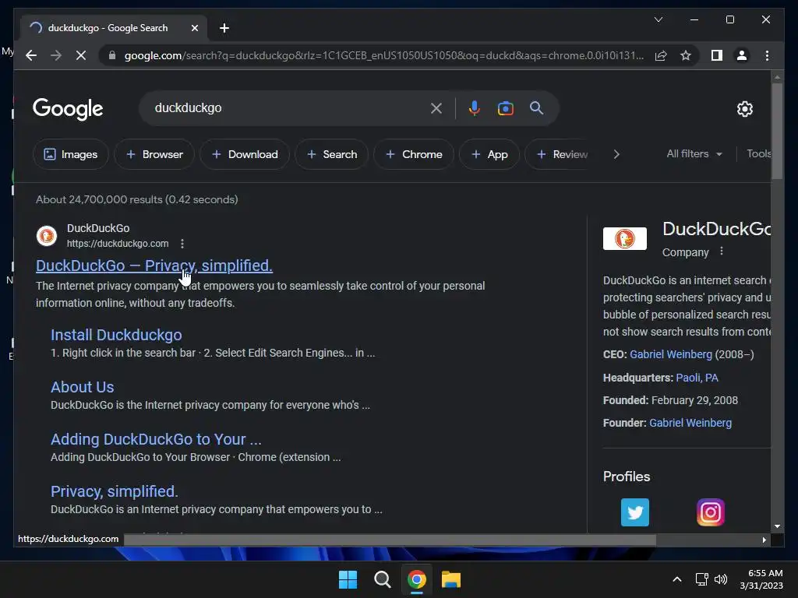Go back using the browser back arrow

click(x=31, y=55)
